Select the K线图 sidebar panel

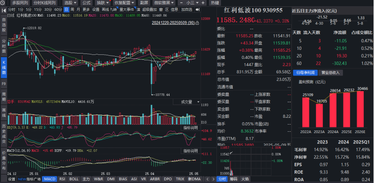4,67
